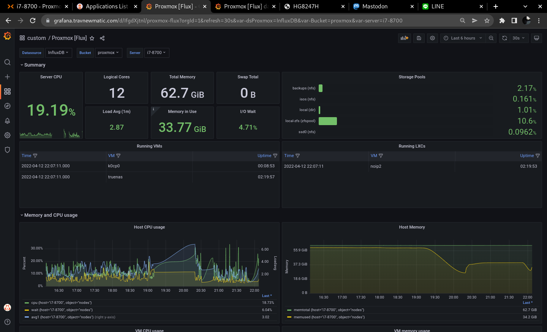
Task: Filter Running LXCs by VM column
Action: [x=381, y=156]
